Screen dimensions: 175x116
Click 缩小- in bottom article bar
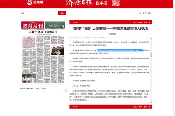[141, 107]
